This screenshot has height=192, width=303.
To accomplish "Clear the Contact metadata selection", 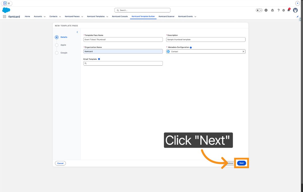I will pos(243,51).
